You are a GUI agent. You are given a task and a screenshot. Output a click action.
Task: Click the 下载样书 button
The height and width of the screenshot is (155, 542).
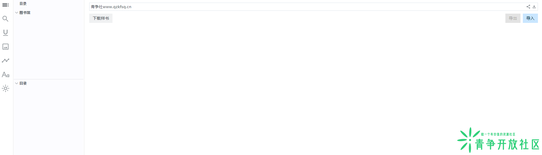coord(101,18)
